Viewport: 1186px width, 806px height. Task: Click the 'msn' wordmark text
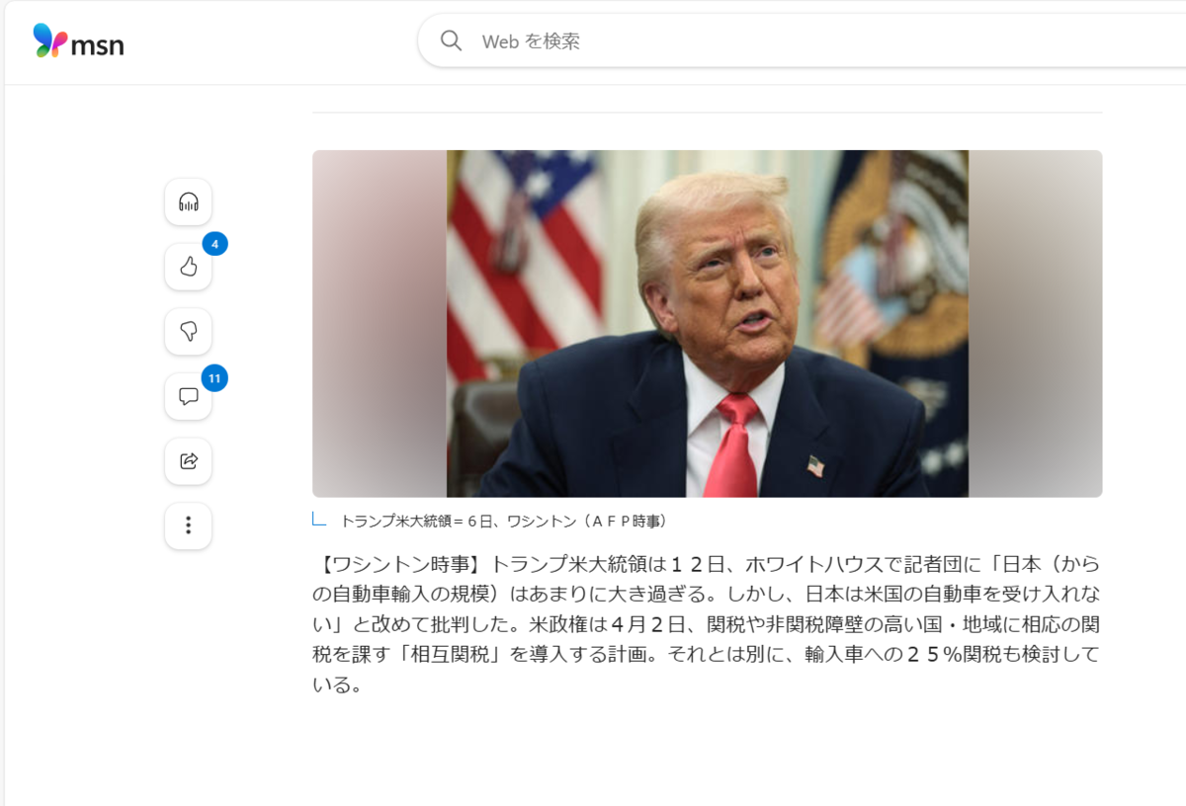97,44
